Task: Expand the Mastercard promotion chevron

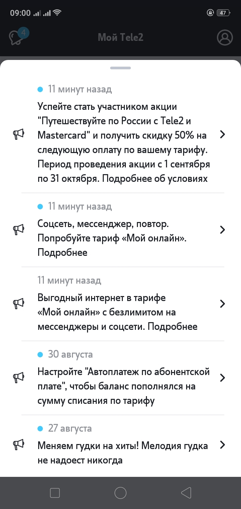Action: click(x=222, y=135)
